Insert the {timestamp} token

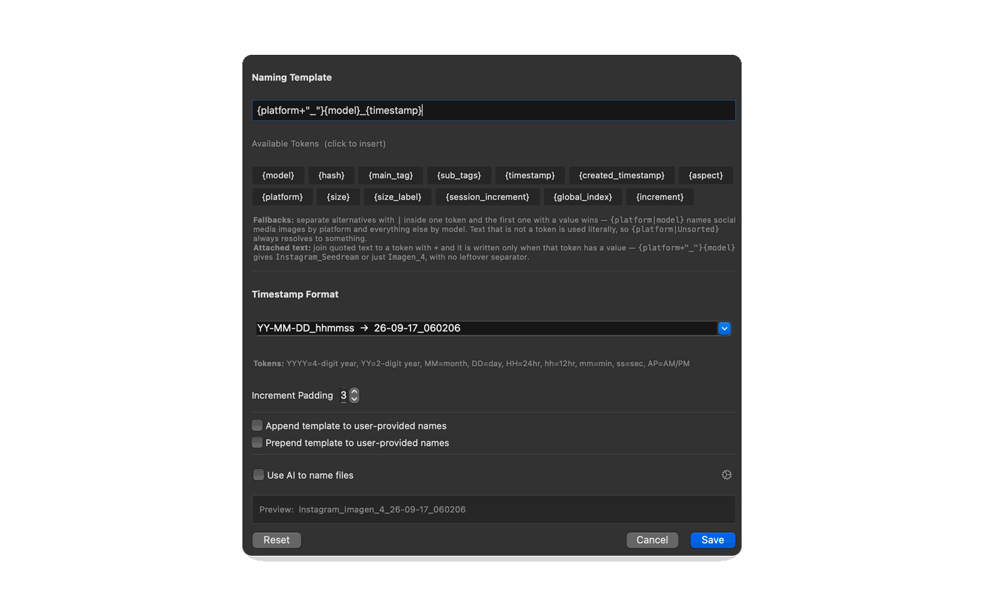(x=530, y=175)
